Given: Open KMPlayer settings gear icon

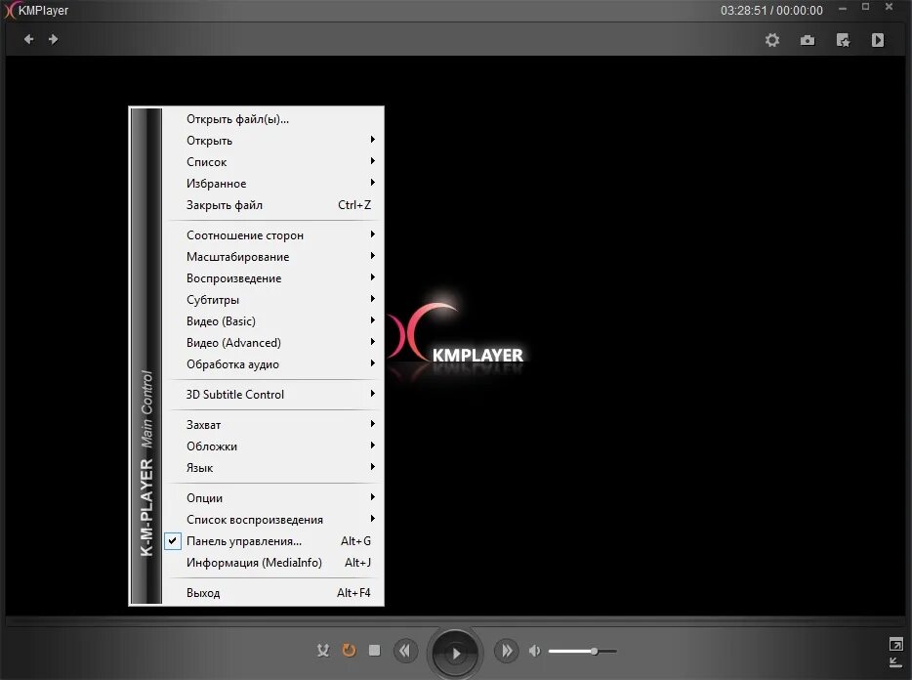Looking at the screenshot, I should (x=772, y=40).
